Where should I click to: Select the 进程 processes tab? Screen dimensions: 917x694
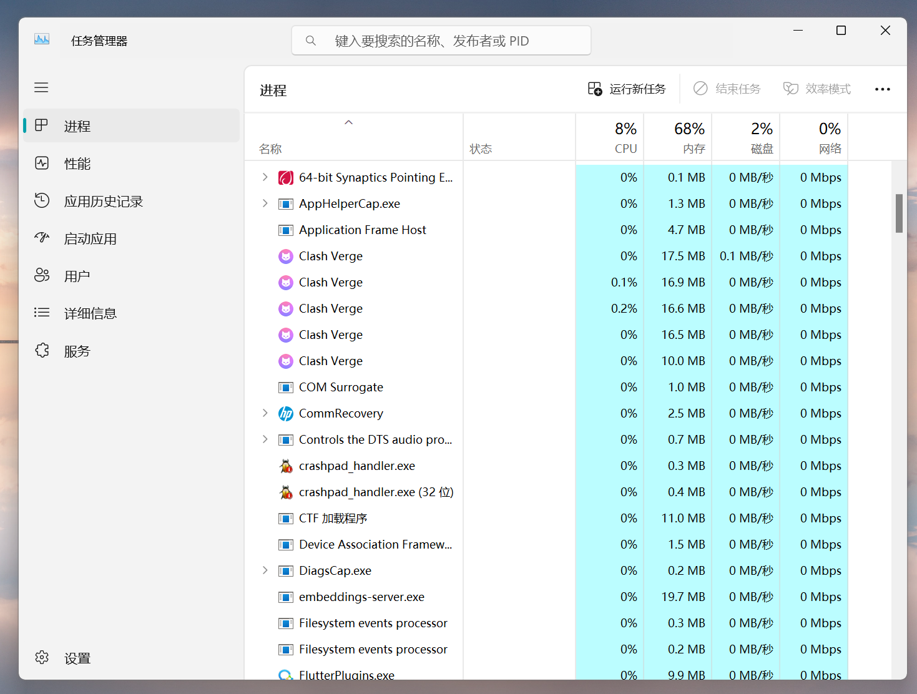pyautogui.click(x=131, y=126)
